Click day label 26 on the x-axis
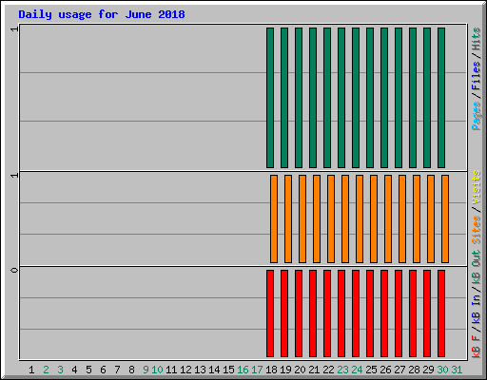The height and width of the screenshot is (380, 487). pyautogui.click(x=385, y=370)
